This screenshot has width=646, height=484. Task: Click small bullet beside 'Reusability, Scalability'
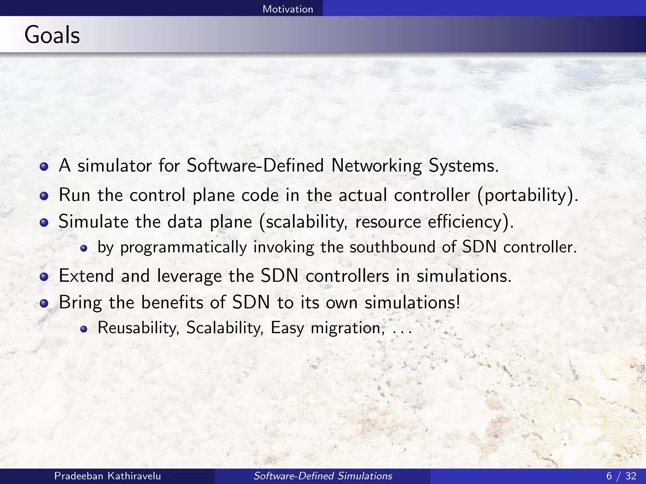(84, 329)
